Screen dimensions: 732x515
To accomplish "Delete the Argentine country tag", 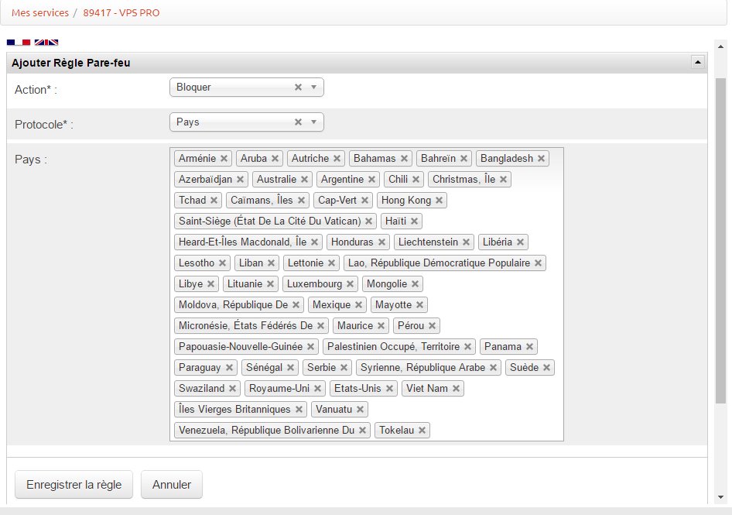I will 372,180.
